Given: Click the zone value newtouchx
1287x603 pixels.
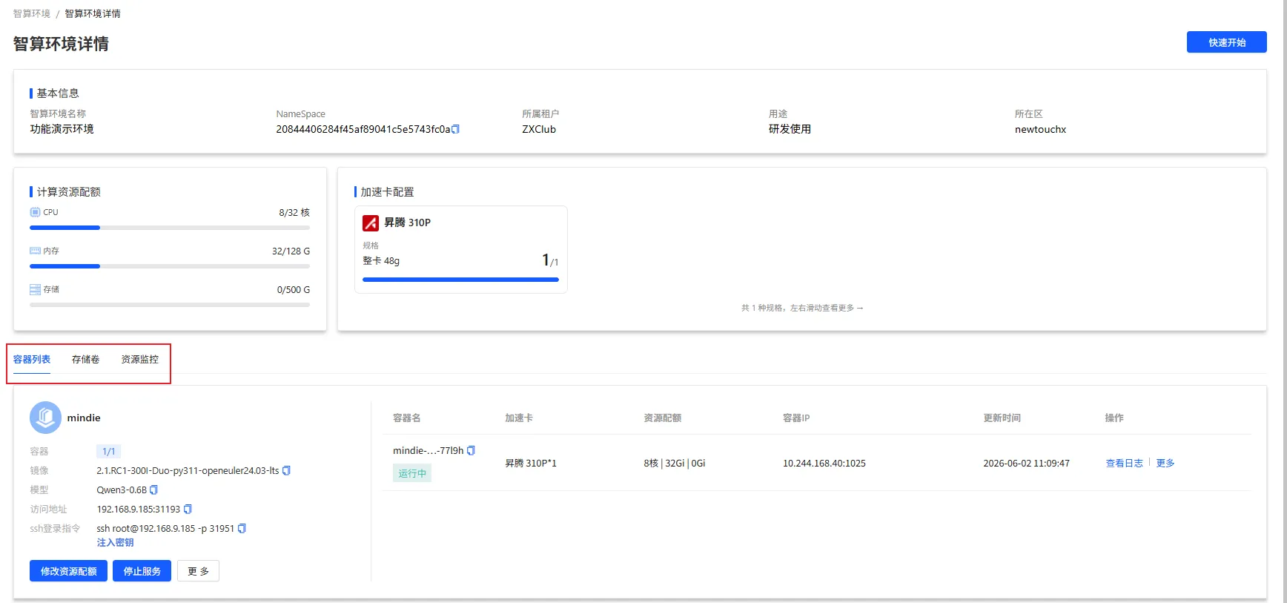Looking at the screenshot, I should click(1040, 129).
